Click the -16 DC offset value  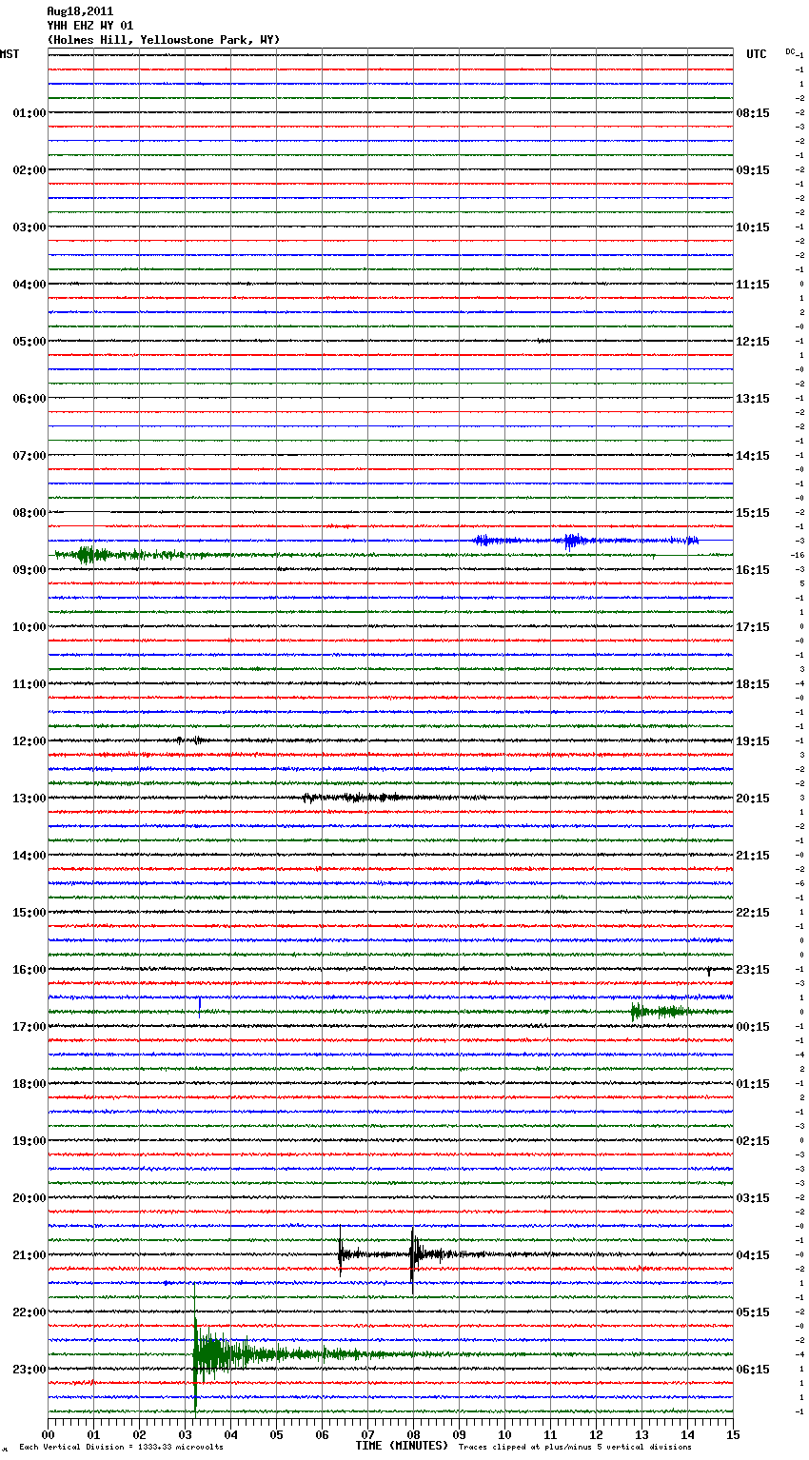click(x=798, y=555)
